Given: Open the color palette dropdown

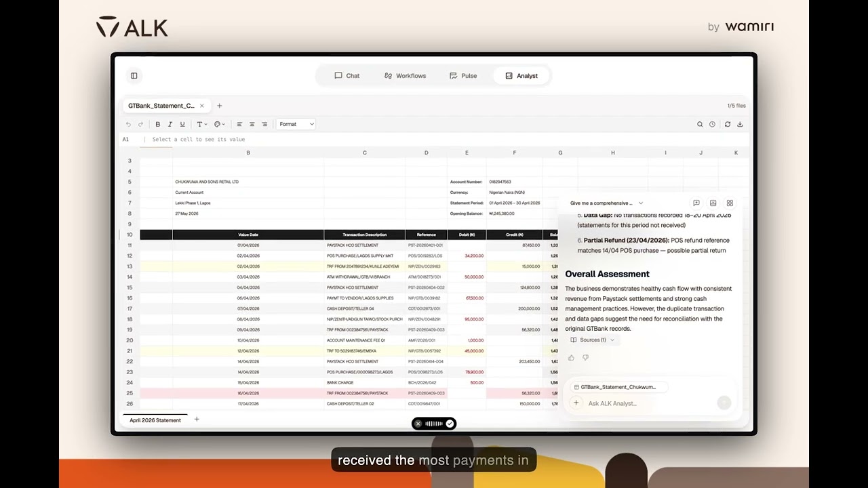Looking at the screenshot, I should pyautogui.click(x=220, y=124).
